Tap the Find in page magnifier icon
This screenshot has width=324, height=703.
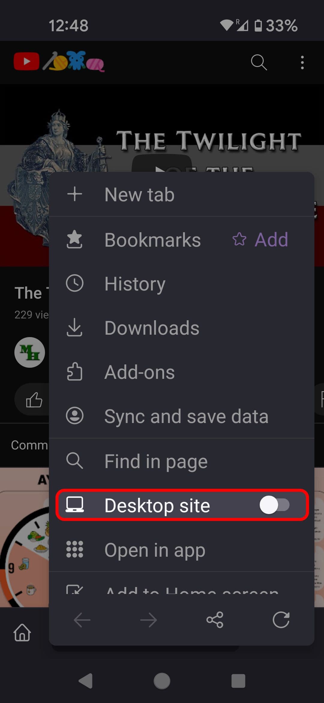pos(74,460)
